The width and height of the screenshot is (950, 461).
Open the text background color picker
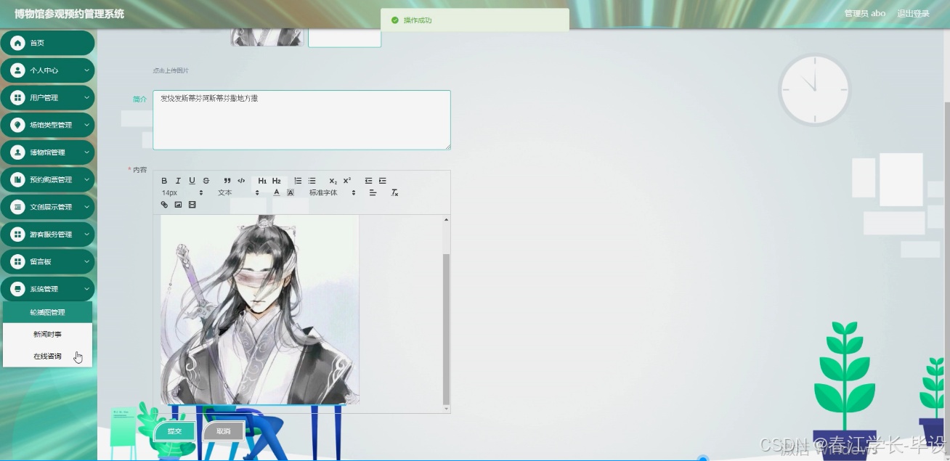(x=291, y=192)
